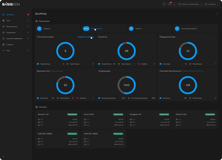222x160 pixels.
Task: Click the dashboard three-dot options icon
Action: tap(217, 14)
